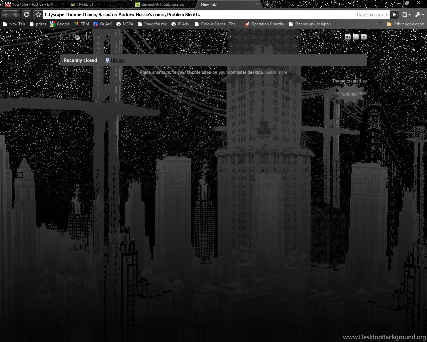Viewport: 427px width, 342px height.
Task: Click the deviantART tab favicon
Action: coord(137,4)
